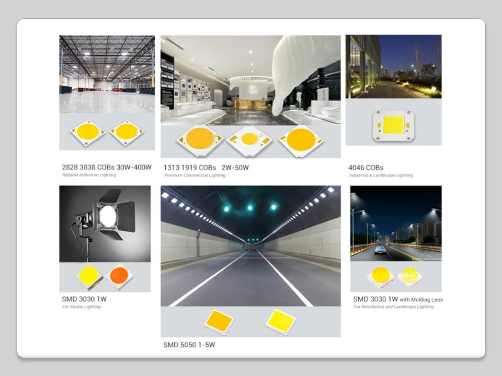Image resolution: width=502 pixels, height=376 pixels.
Task: Click the warehouse industrial lighting photo
Action: point(107,74)
